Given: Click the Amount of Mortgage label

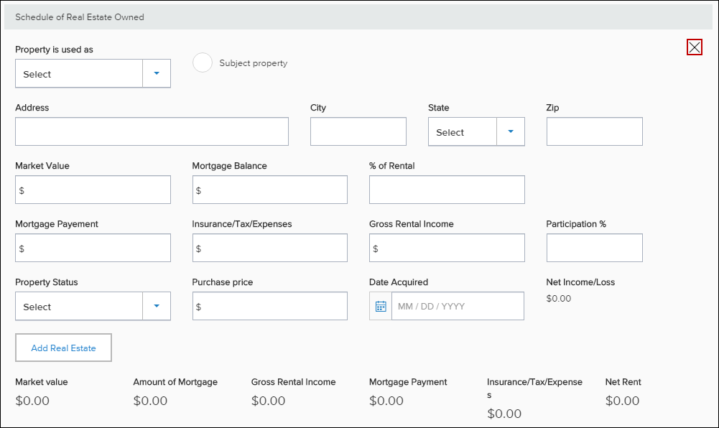Looking at the screenshot, I should click(x=175, y=382).
